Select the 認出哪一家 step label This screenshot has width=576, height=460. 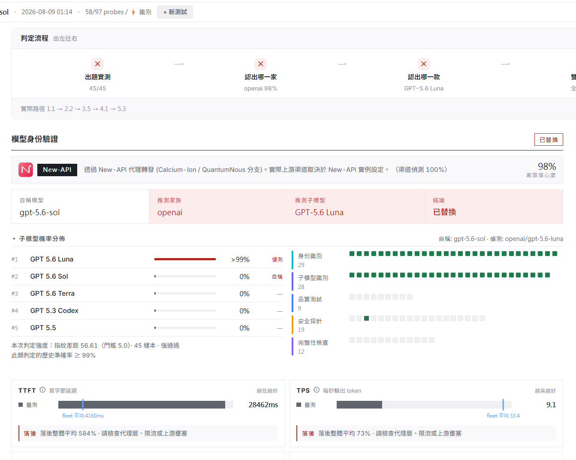(x=261, y=77)
